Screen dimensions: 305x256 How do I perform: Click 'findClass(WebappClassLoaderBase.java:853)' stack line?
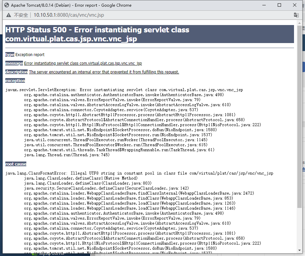coord(129,198)
